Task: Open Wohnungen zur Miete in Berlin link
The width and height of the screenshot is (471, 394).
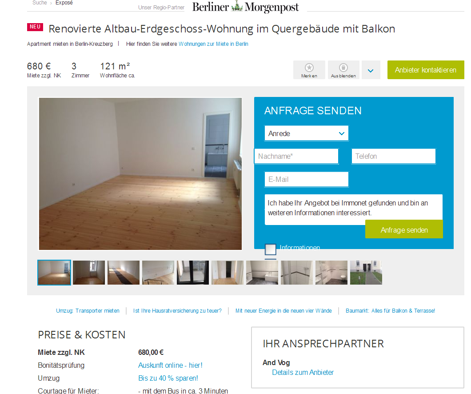Action: (213, 44)
